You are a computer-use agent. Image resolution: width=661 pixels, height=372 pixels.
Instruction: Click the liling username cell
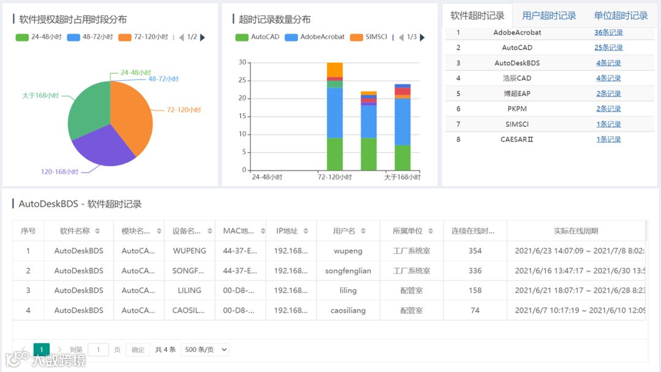[348, 290]
